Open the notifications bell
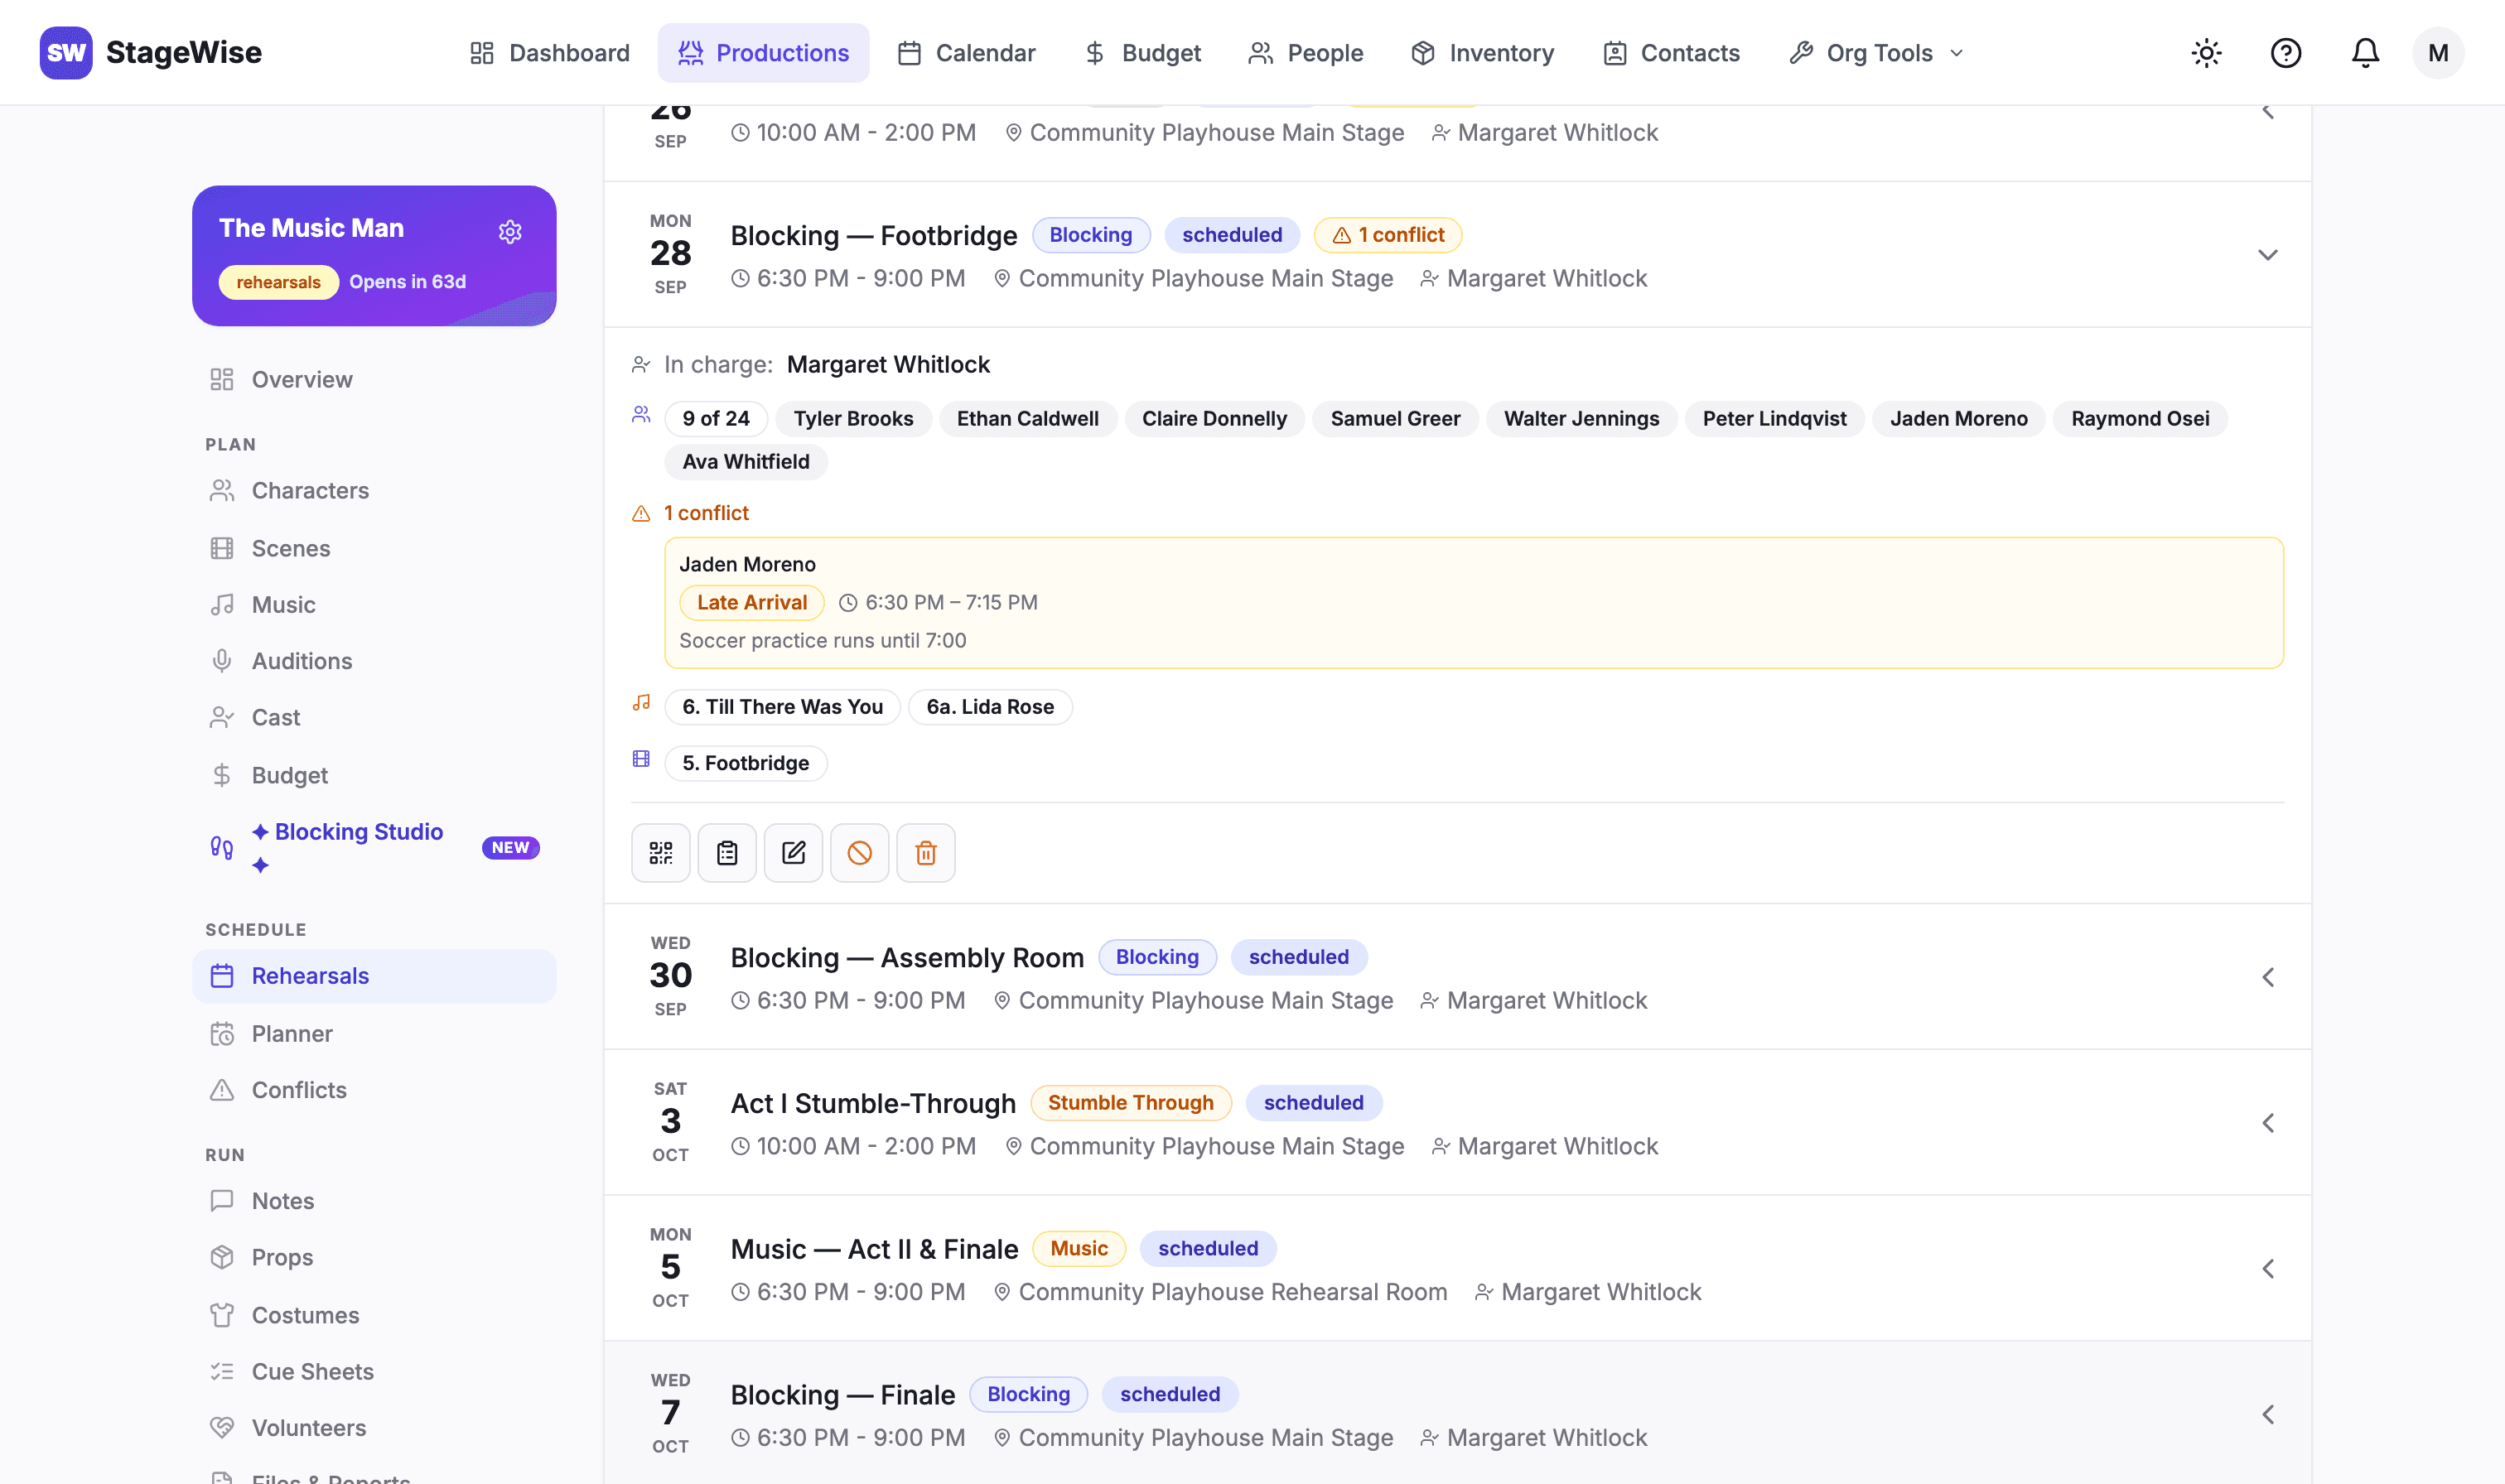Viewport: 2505px width, 1484px height. [x=2365, y=53]
